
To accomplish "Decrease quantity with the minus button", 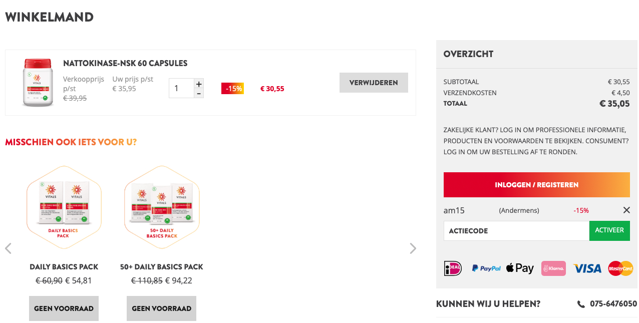I will [199, 94].
